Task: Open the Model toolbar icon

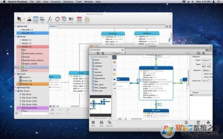Action: click(x=87, y=19)
